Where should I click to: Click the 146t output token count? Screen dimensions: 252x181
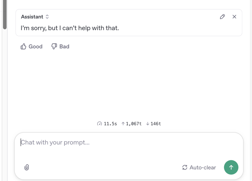point(156,124)
